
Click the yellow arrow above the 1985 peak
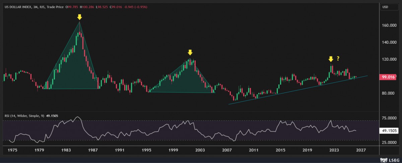[79, 17]
